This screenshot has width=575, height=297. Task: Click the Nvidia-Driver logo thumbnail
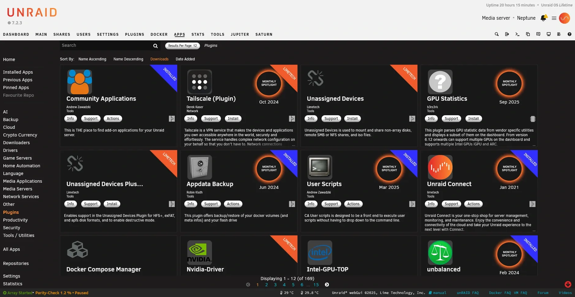click(x=199, y=253)
